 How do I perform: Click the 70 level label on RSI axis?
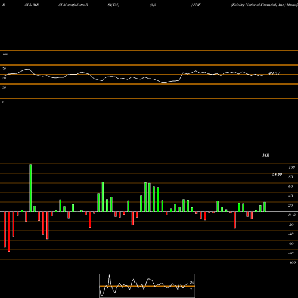[x=4, y=69]
